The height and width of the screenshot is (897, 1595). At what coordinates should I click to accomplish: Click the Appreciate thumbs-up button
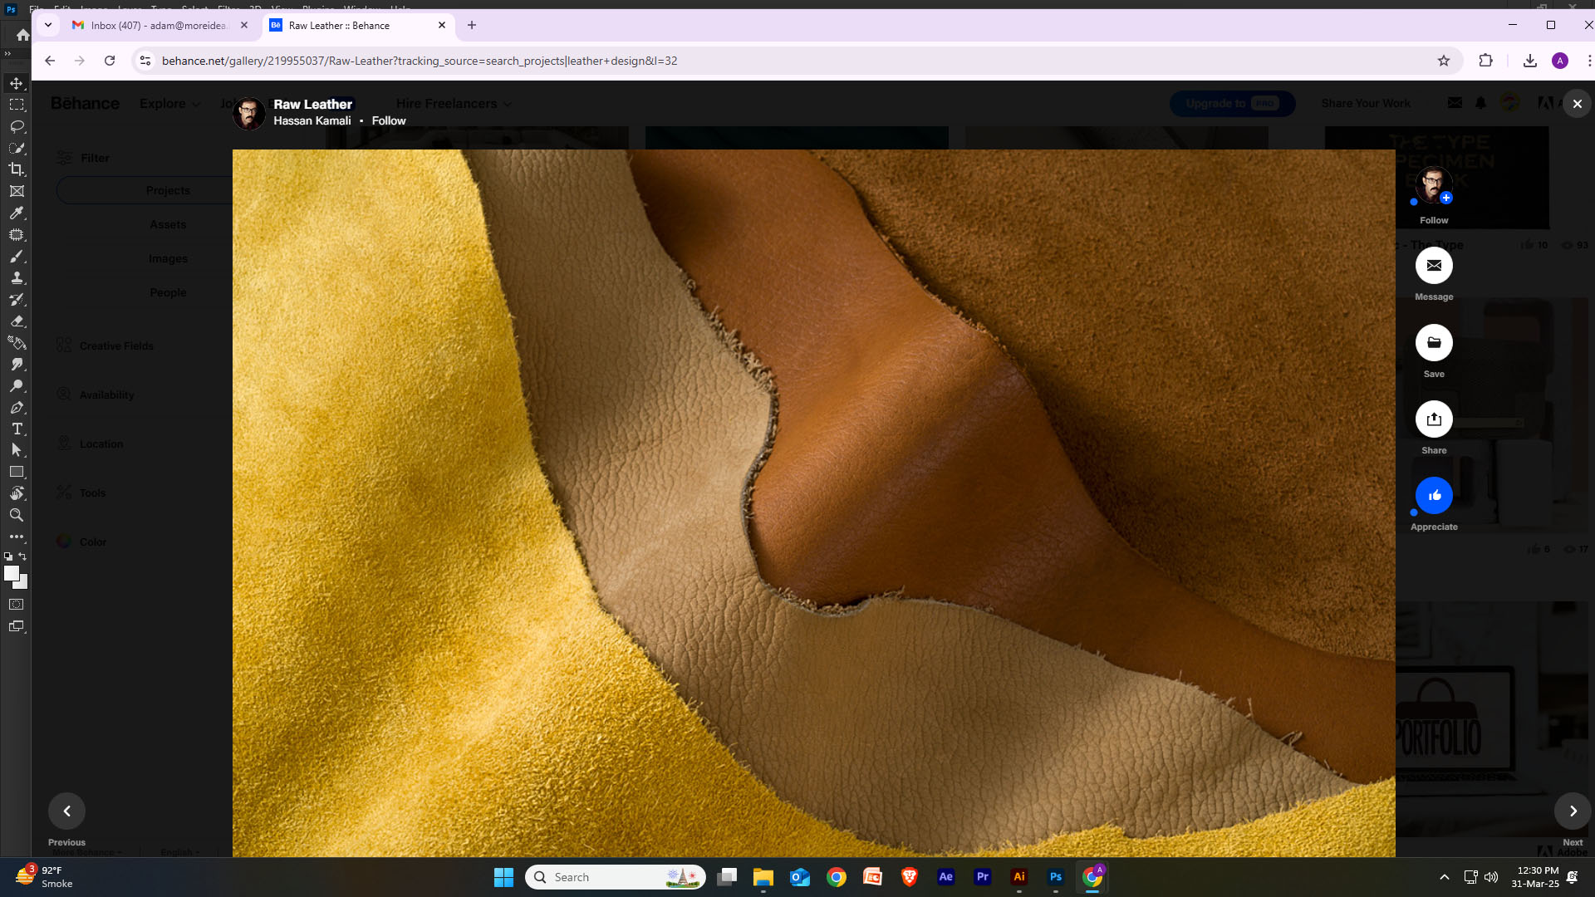pyautogui.click(x=1434, y=495)
